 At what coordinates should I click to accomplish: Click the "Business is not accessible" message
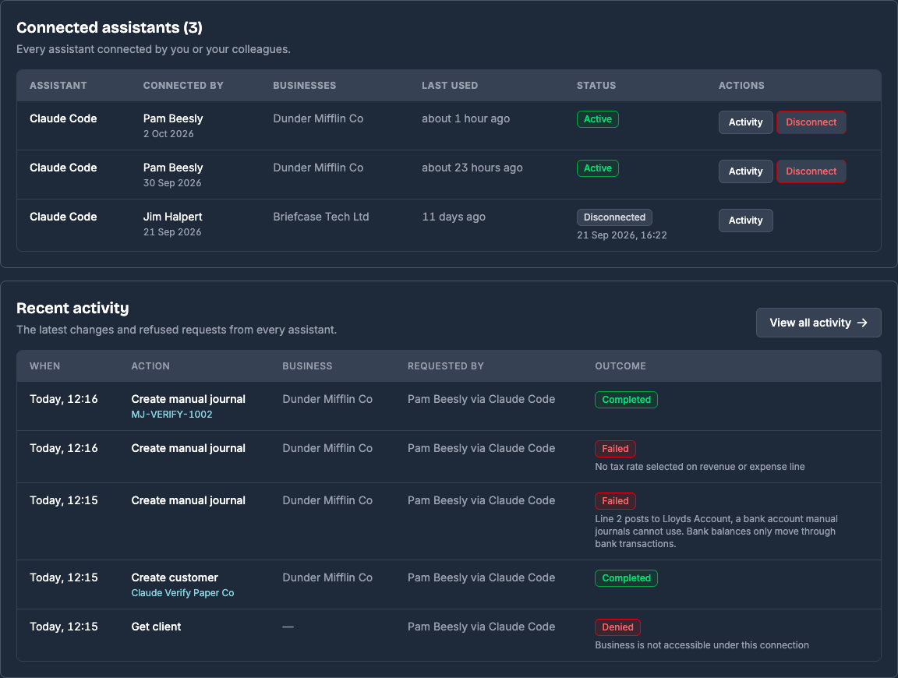[x=702, y=644]
